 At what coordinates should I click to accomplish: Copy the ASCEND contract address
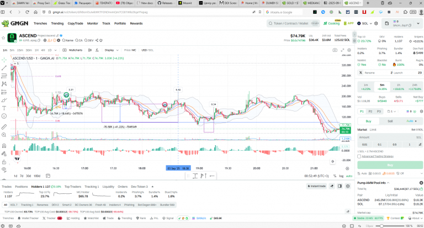pos(39,40)
